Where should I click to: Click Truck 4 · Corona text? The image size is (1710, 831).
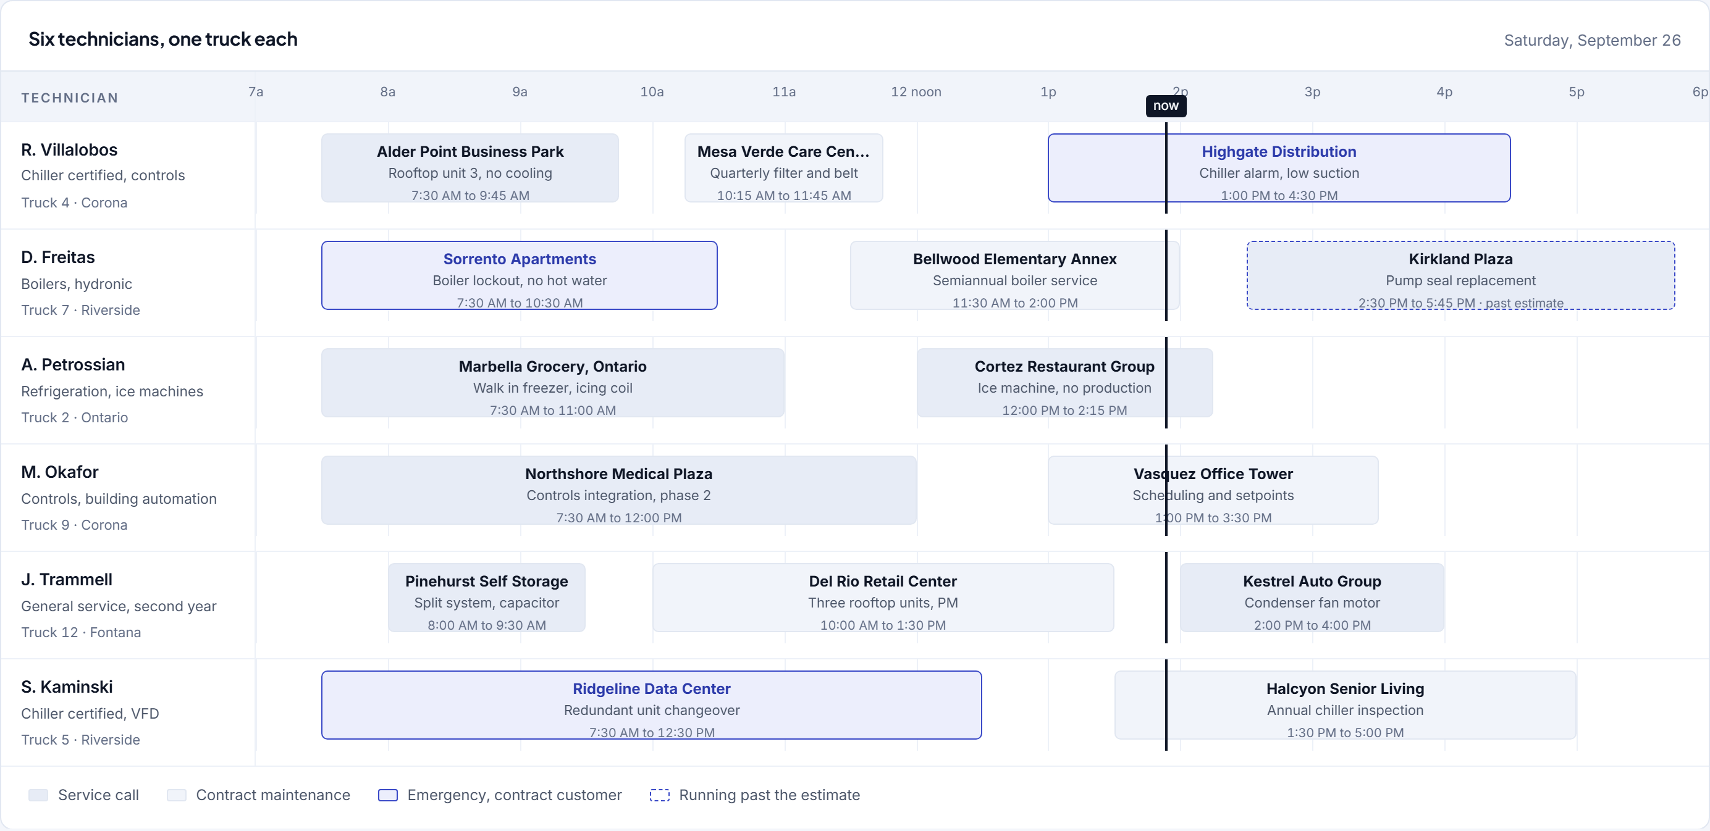(74, 203)
